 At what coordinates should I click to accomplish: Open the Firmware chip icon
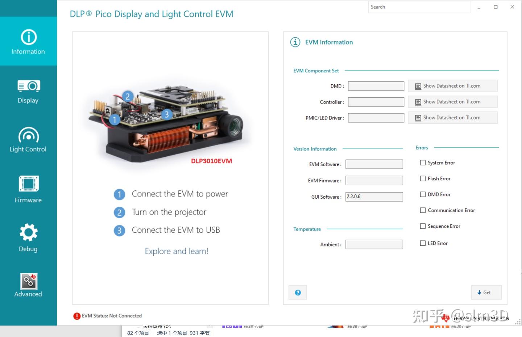[29, 184]
